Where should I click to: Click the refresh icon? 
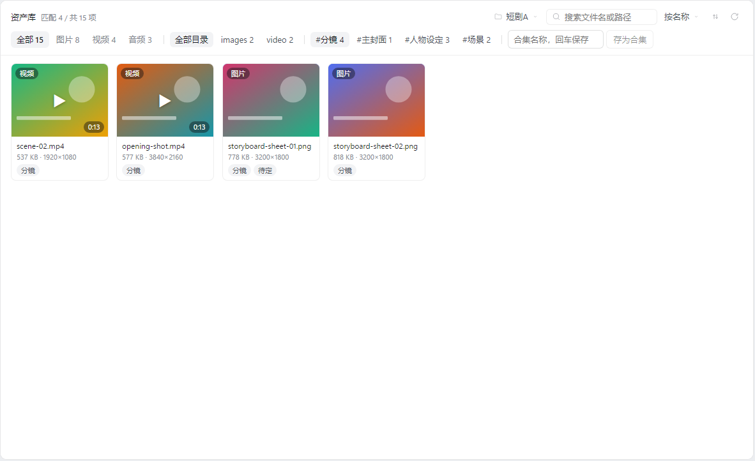tap(735, 17)
